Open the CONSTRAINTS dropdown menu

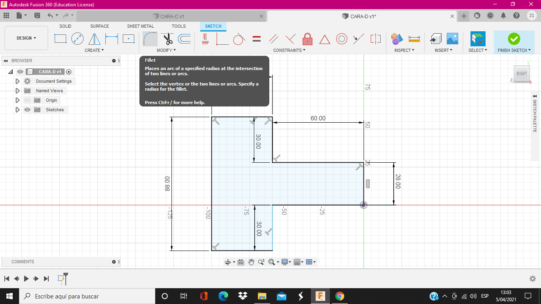click(x=289, y=50)
